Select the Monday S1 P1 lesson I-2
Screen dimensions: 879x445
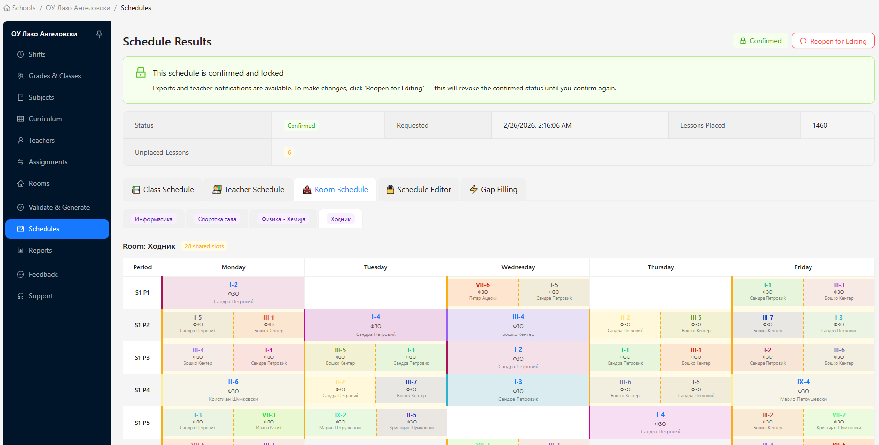coord(233,292)
